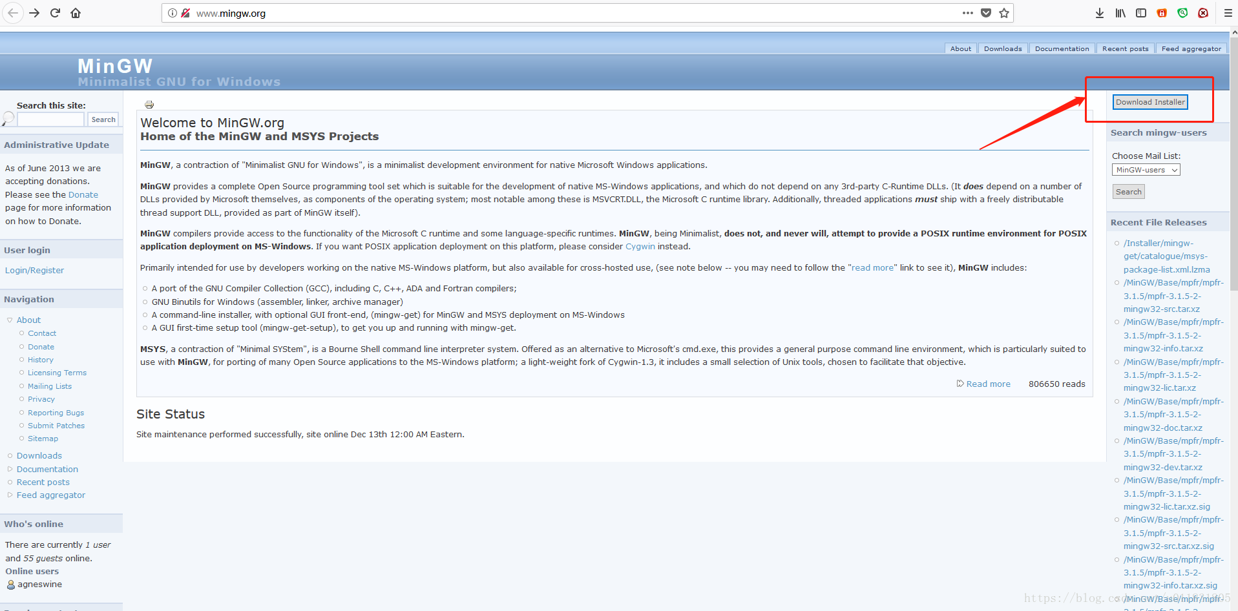Open the Downloads header tab
The image size is (1238, 611).
[1003, 48]
